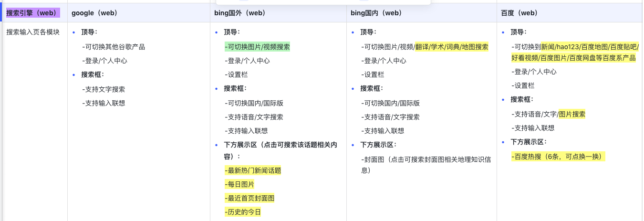Click 下方展示区 heading in 百度 column
Screen dimensions: 644x221
click(x=528, y=142)
